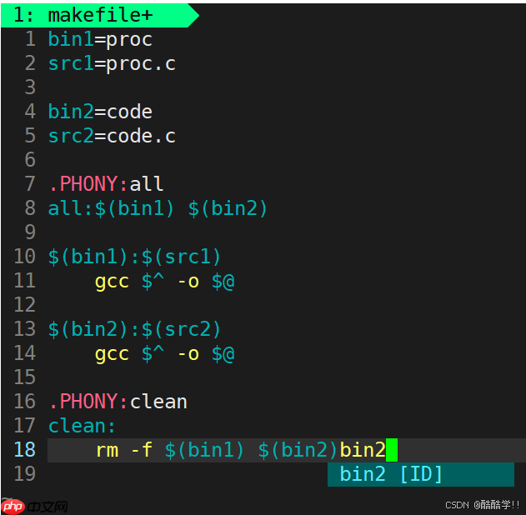The width and height of the screenshot is (526, 515).
Task: Click the .PHONY:all declaration
Action: pos(105,184)
